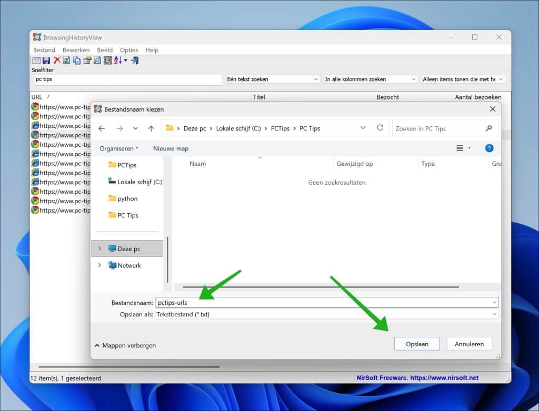Open the Opties menu
Viewport: 539px width, 411px height.
129,50
